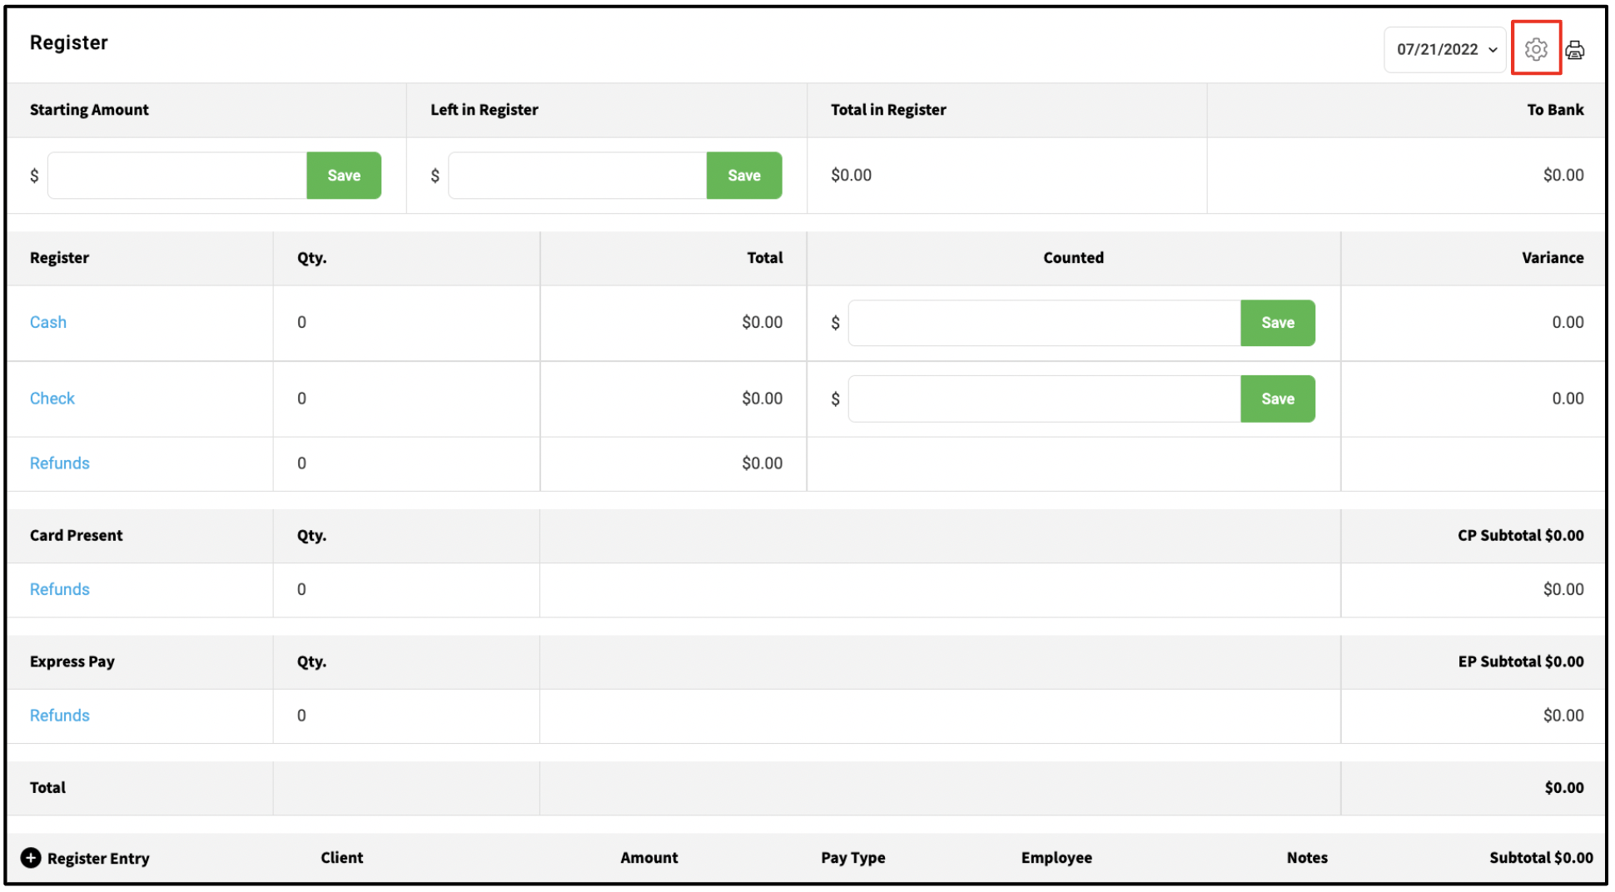The width and height of the screenshot is (1615, 892).
Task: Click the Amount column header
Action: coord(649,858)
